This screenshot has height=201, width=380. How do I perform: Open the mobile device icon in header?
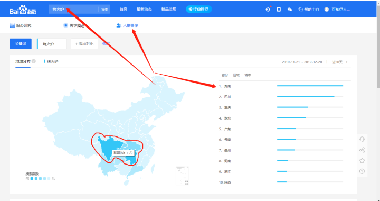pos(279,10)
